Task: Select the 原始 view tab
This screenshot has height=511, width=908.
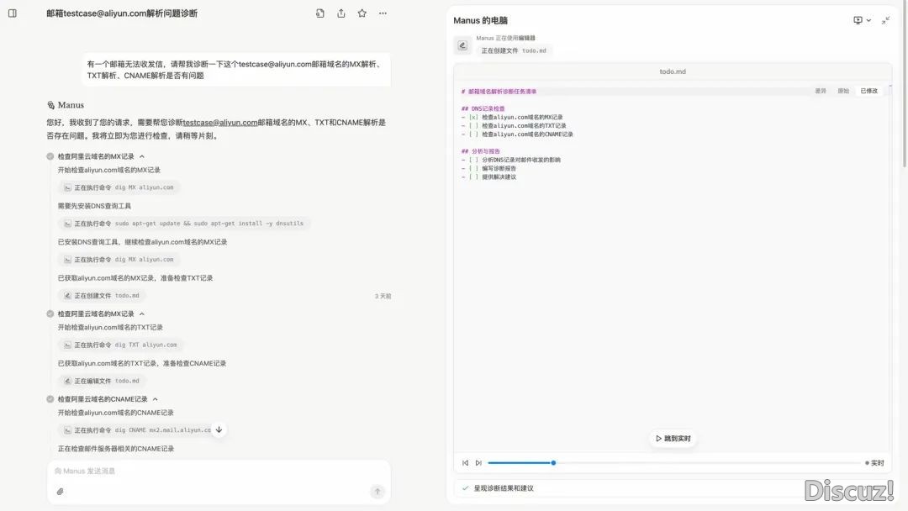Action: 843,91
